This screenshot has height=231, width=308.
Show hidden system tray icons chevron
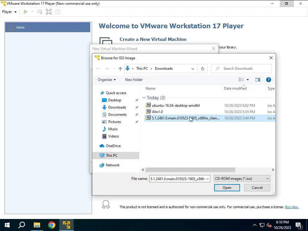click(254, 225)
